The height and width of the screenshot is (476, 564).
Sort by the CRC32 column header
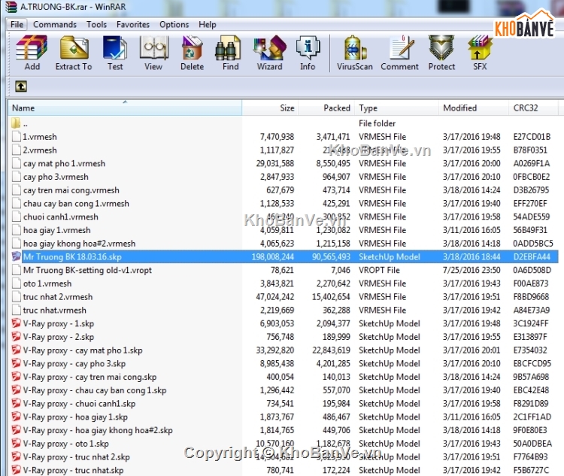click(x=534, y=108)
